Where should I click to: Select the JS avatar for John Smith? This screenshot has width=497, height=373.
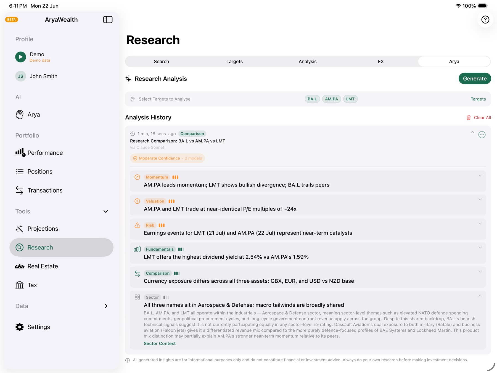point(20,76)
